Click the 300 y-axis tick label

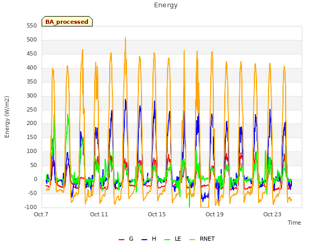click(x=32, y=95)
